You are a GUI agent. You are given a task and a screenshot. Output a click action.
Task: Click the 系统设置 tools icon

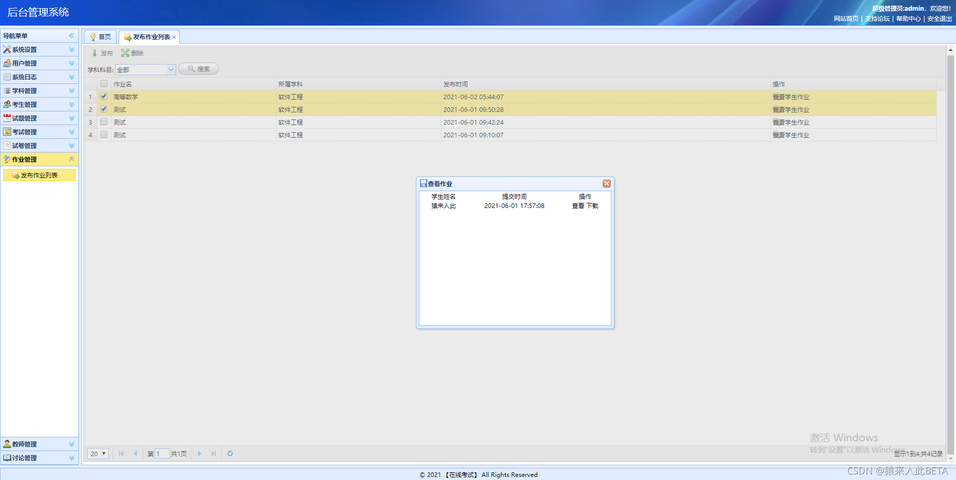click(x=7, y=49)
